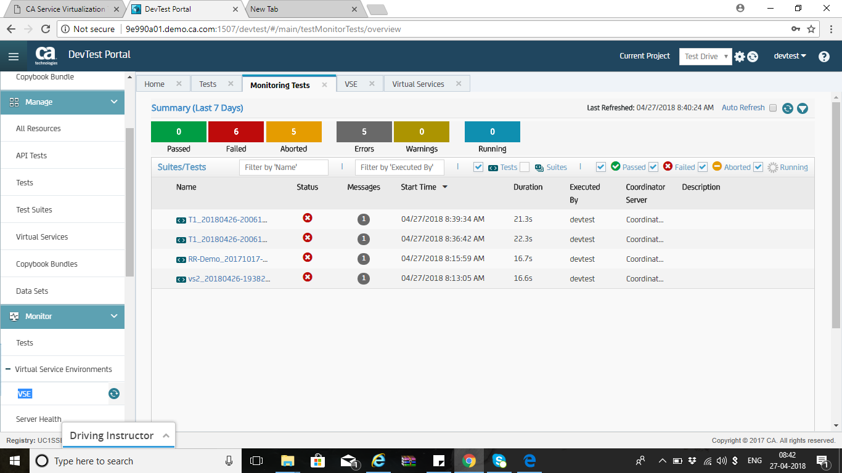
Task: Open Chrome profile icon in title bar
Action: [x=740, y=9]
